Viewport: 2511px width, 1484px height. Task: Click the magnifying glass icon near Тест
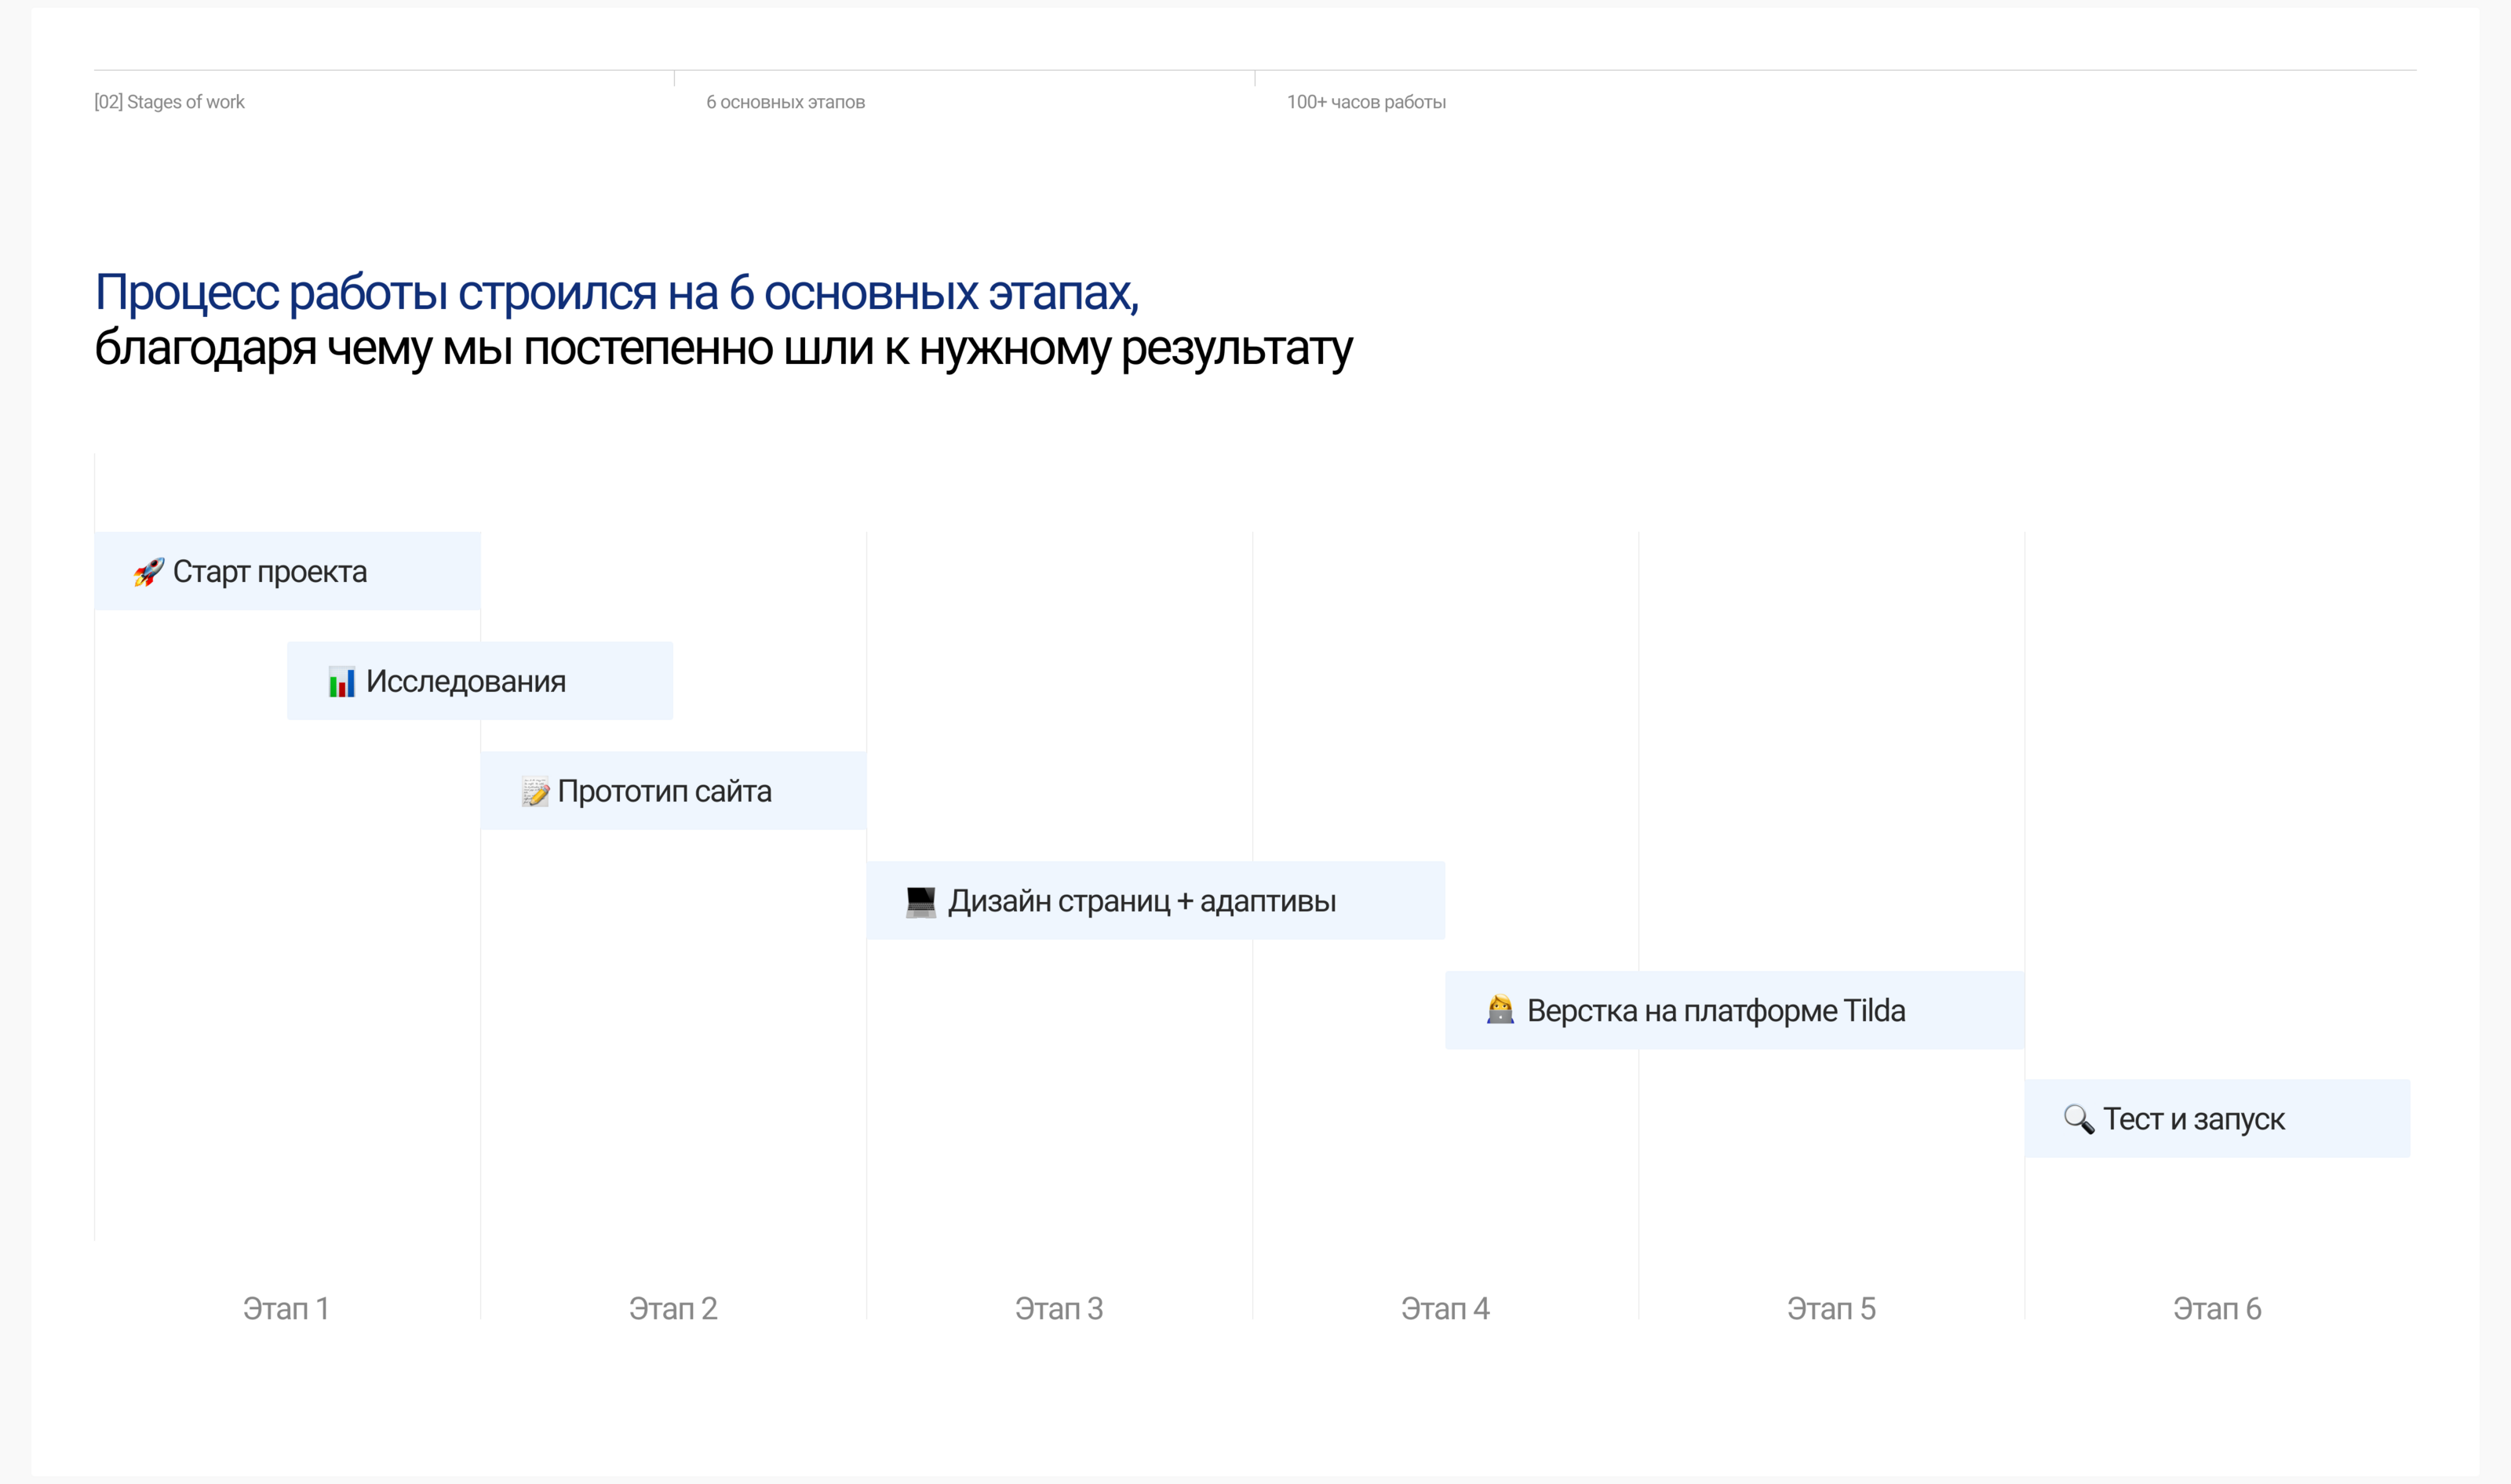(2078, 1119)
